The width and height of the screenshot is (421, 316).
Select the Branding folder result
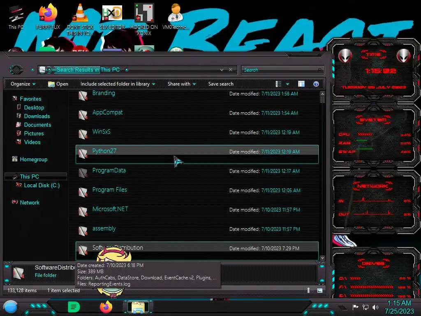[197, 95]
